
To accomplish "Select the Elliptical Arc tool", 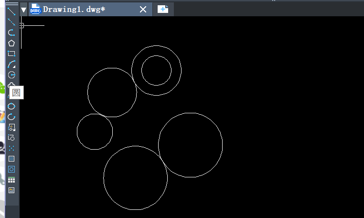I will (11, 117).
